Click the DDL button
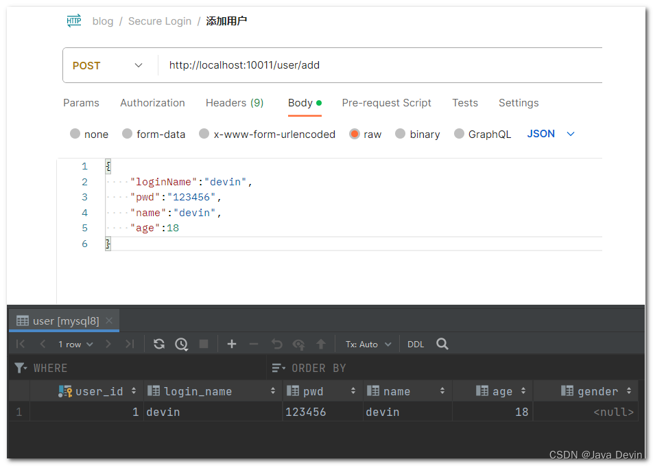The image size is (653, 466). click(x=416, y=345)
